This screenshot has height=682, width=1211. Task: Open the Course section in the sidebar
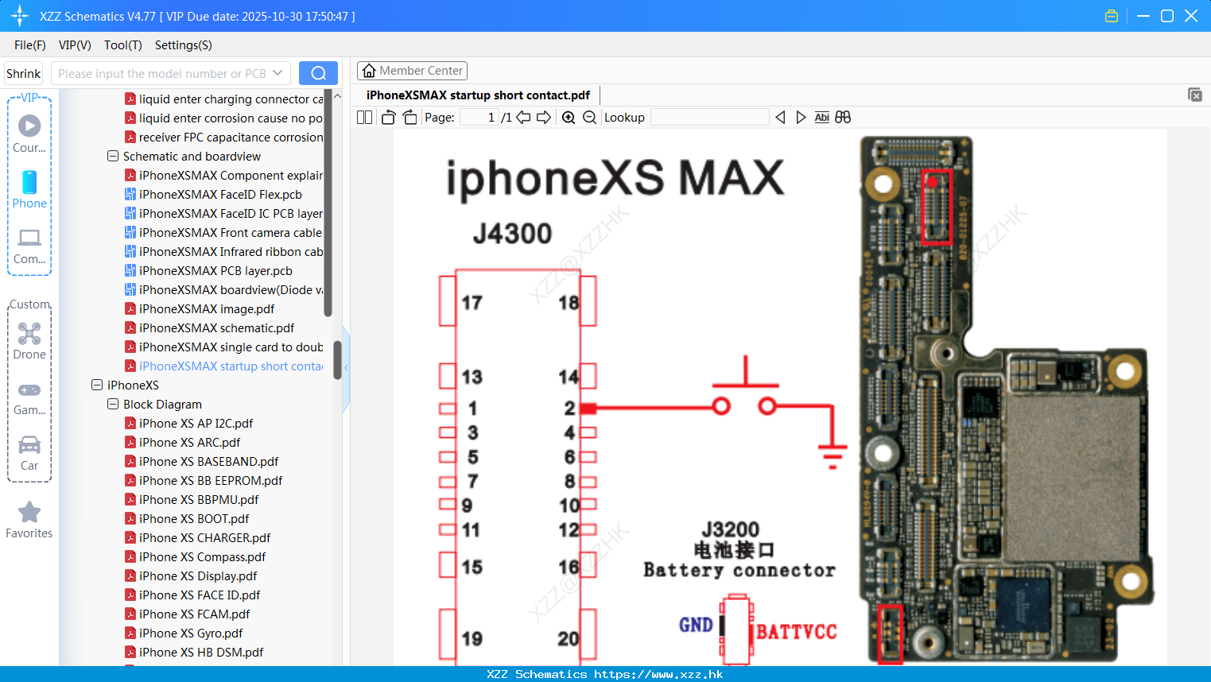click(29, 134)
